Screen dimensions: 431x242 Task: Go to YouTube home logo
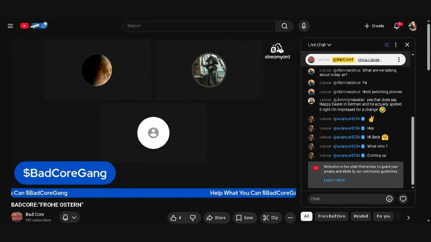click(34, 26)
